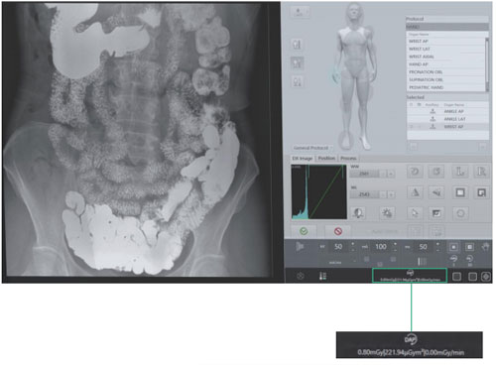The height and width of the screenshot is (365, 496).
Task: Open the image overlay window icon
Action: (436, 213)
